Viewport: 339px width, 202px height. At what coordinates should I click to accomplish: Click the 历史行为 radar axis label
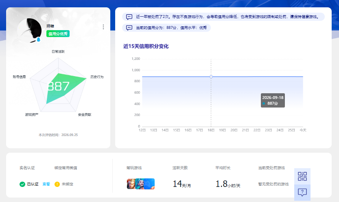tap(97, 77)
